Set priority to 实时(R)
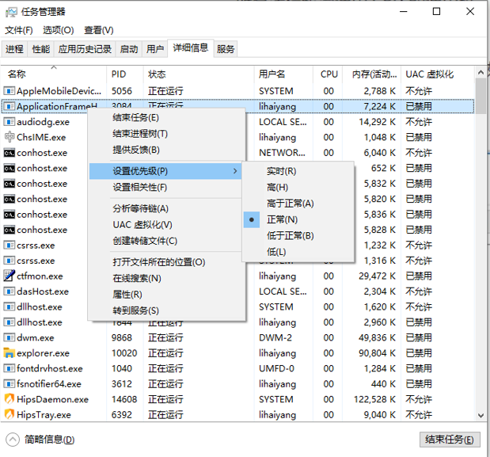This screenshot has width=490, height=457. [298, 171]
